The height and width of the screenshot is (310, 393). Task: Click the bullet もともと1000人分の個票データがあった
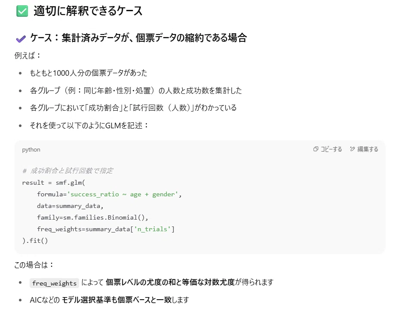[x=89, y=73]
